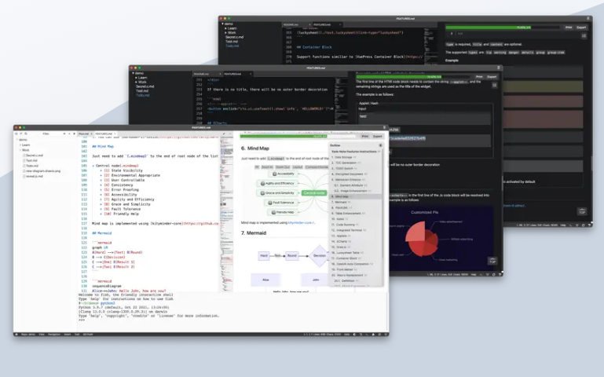Viewport: 604px width, 377px height.
Task: Click Repo: demo in status bar
Action: (27, 335)
